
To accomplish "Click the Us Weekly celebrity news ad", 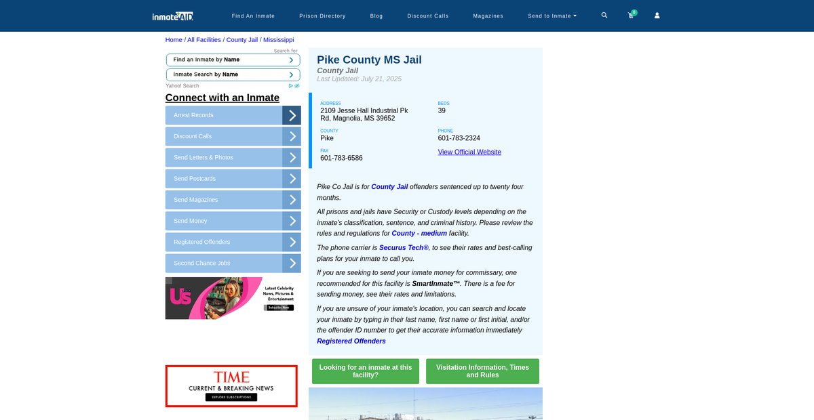I will 231,298.
